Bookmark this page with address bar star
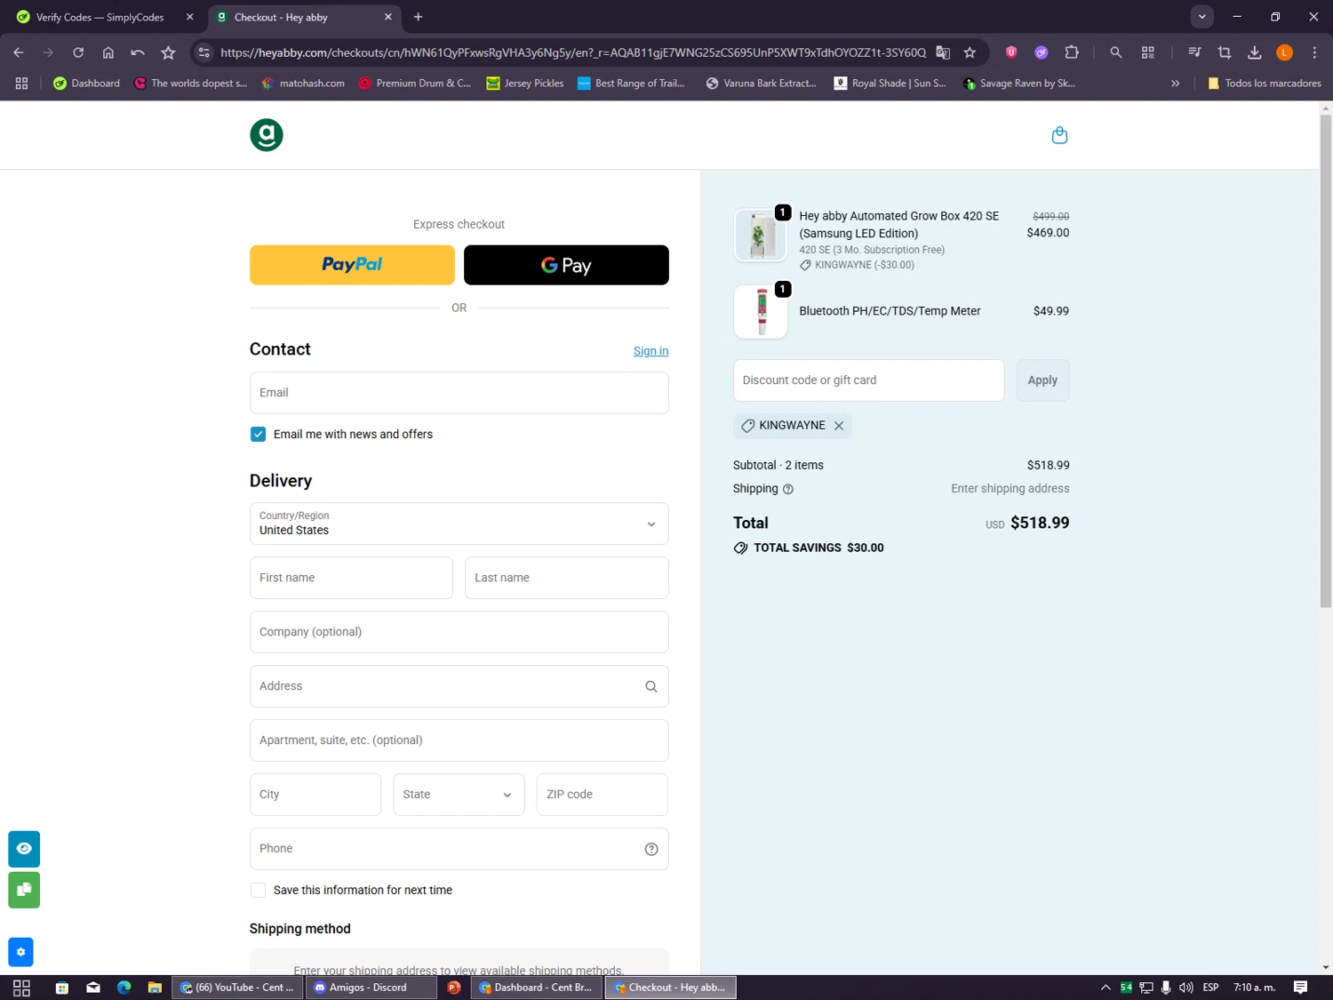 pos(970,52)
